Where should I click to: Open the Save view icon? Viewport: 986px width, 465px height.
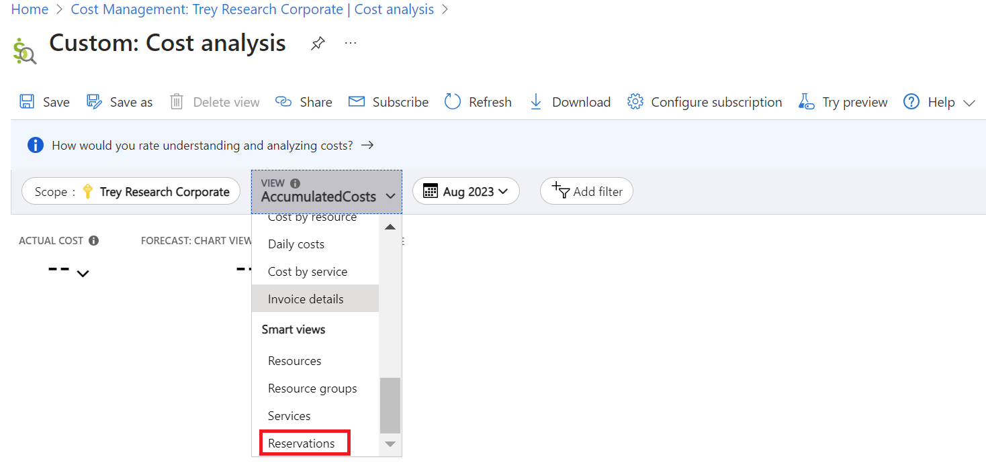coord(27,101)
